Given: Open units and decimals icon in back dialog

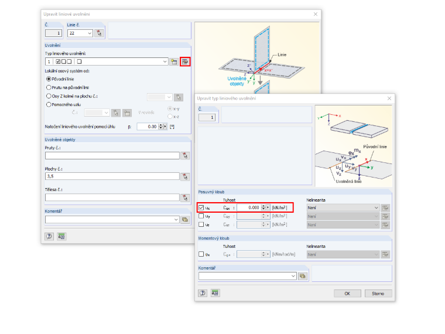Looking at the screenshot, I should point(61,236).
